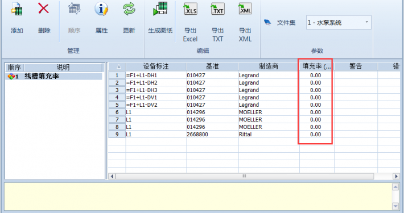
Task: Select row header number 1
Action: [117, 76]
